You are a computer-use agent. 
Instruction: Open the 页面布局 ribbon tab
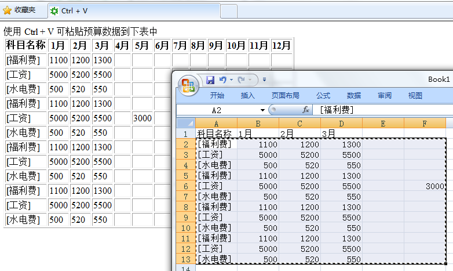[x=286, y=96]
